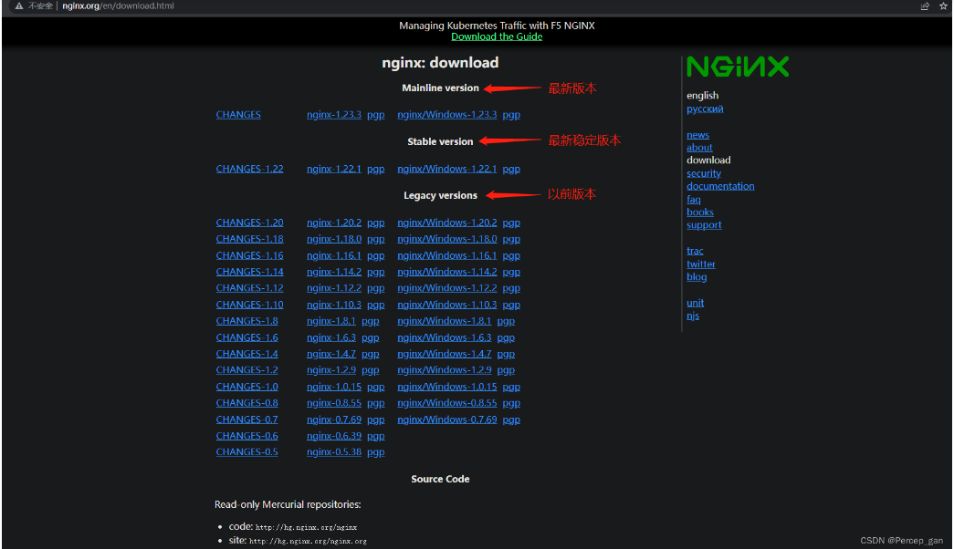Download nginx/Windows-1.23.3
The image size is (954, 549).
click(447, 114)
